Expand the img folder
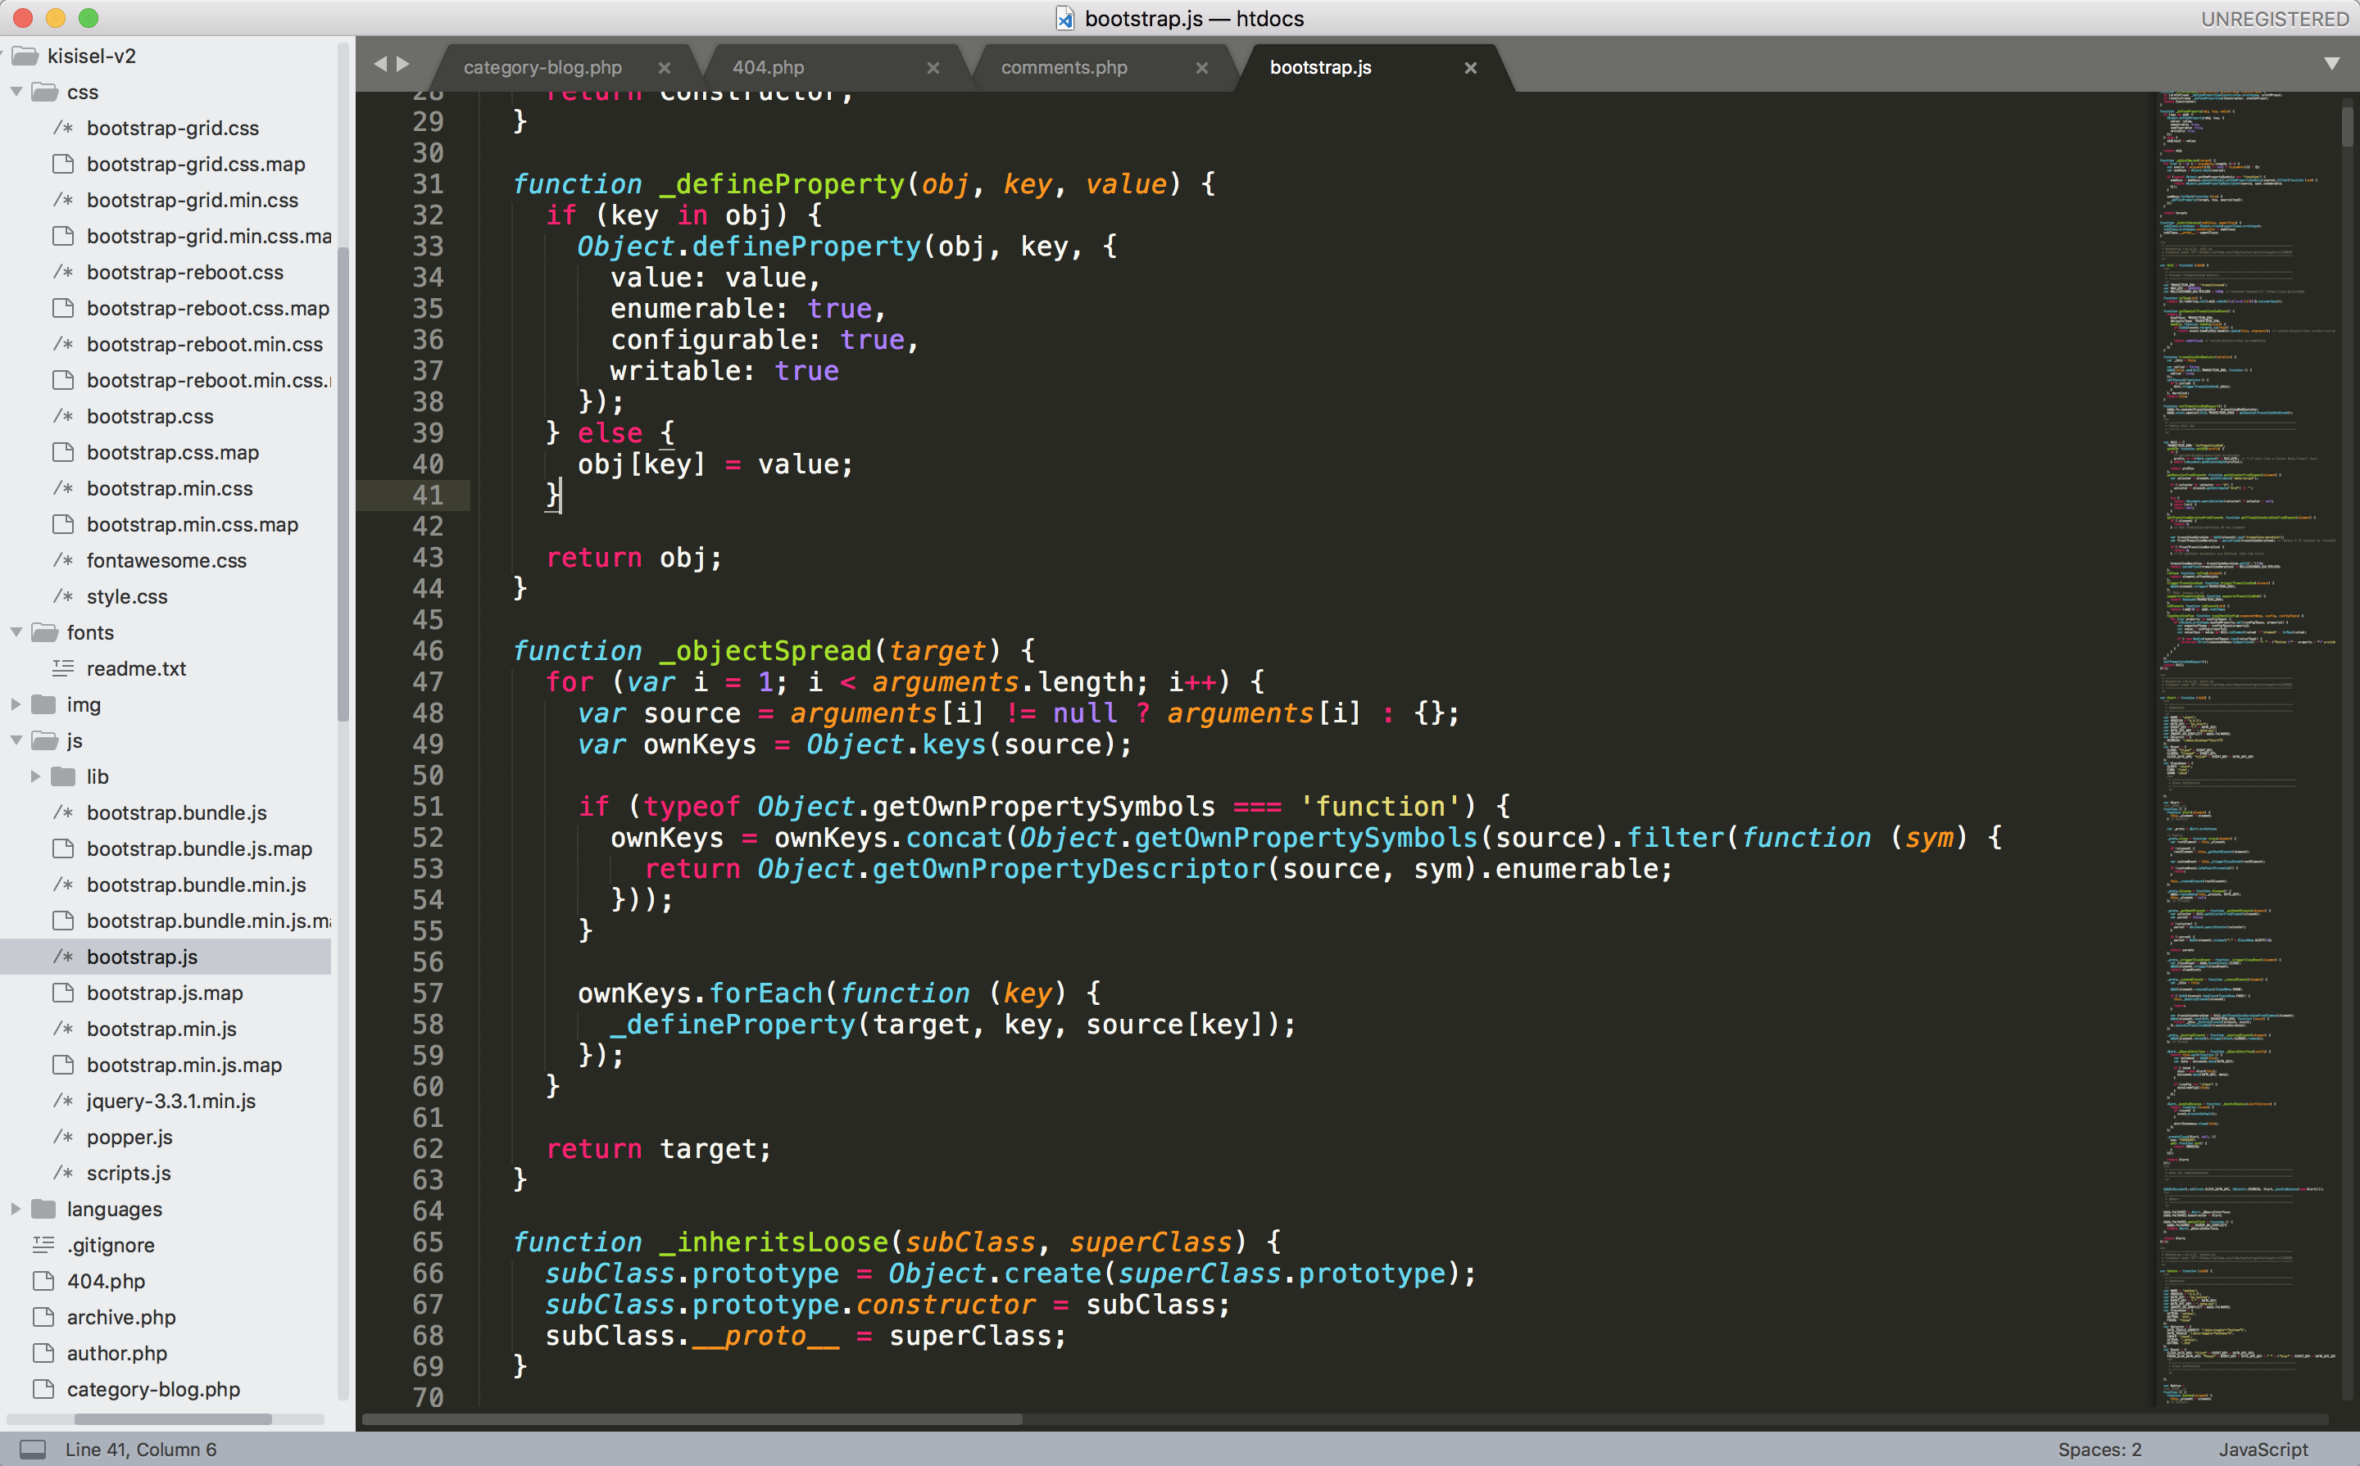The width and height of the screenshot is (2360, 1466). [x=16, y=704]
